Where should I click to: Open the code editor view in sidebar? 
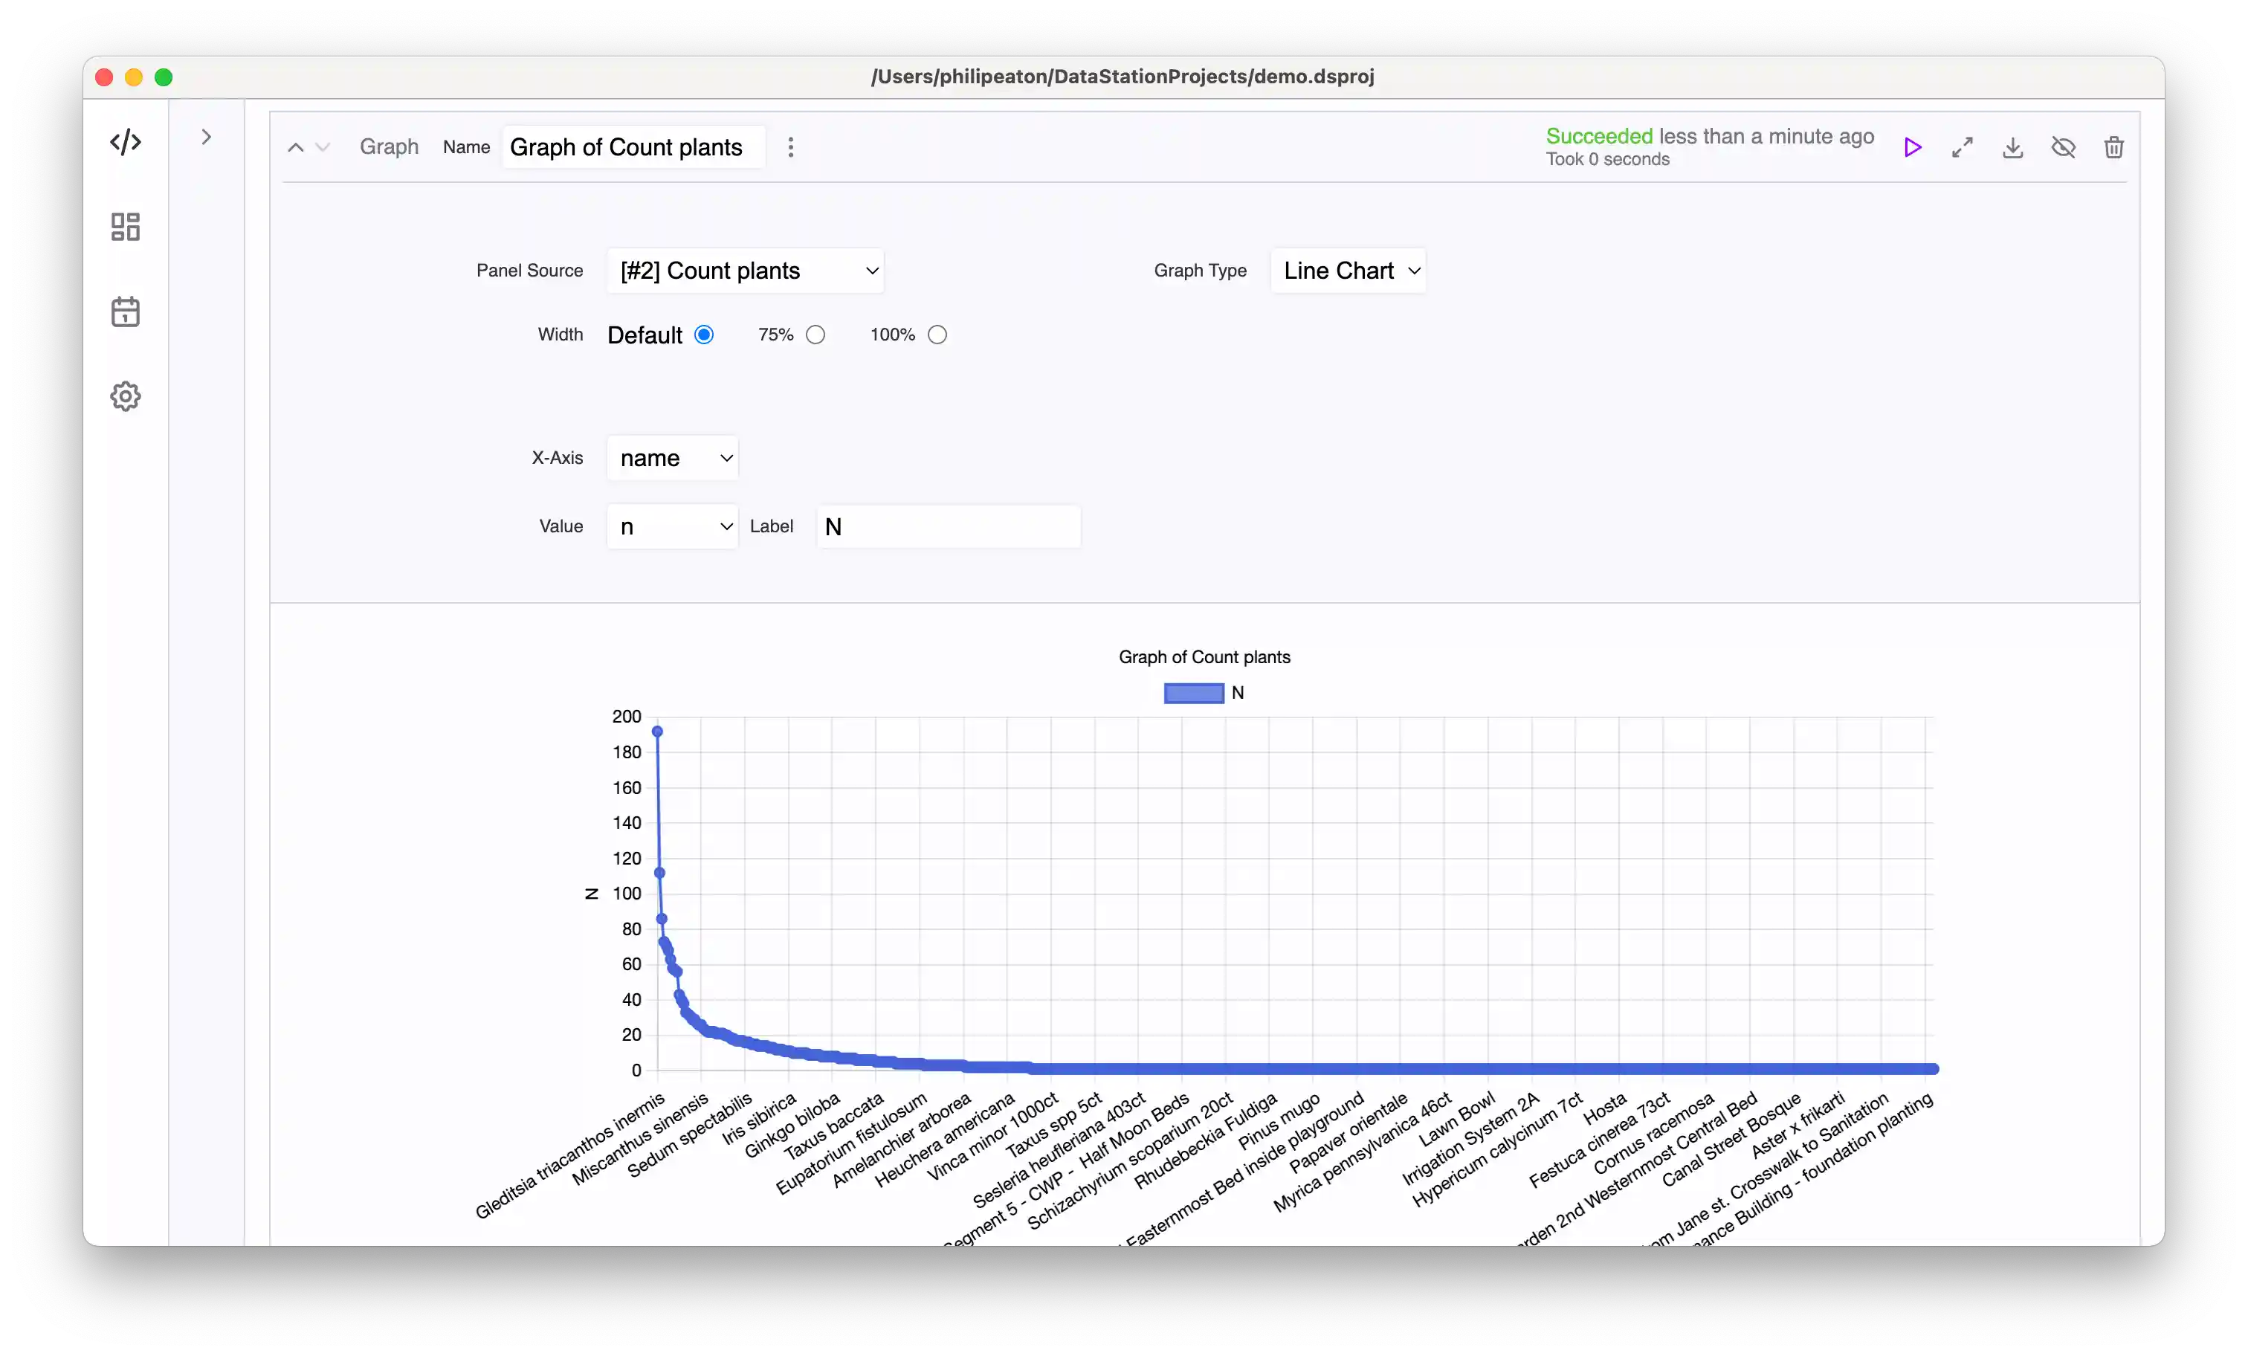(x=125, y=141)
